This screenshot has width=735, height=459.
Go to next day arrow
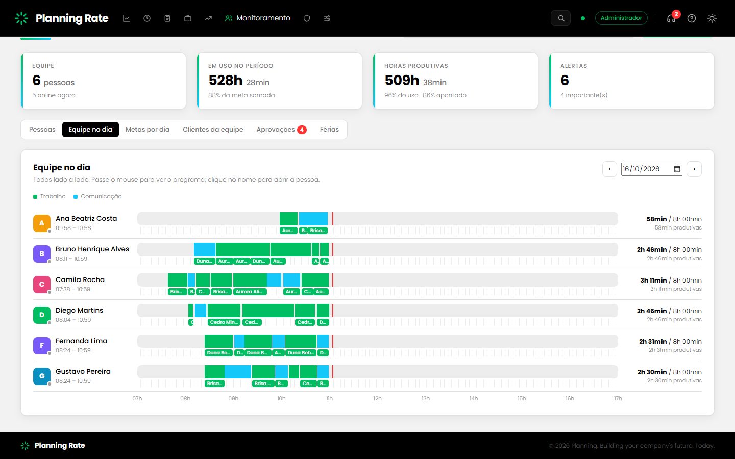(x=694, y=169)
